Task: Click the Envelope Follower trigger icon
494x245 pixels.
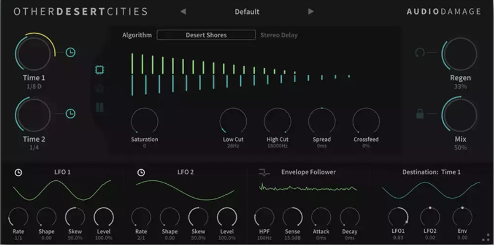Action: pyautogui.click(x=264, y=172)
